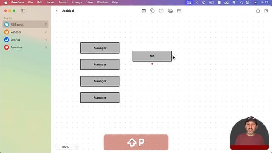Viewport: 272px width, 153px height.
Task: Open the Apple menu
Action: tap(6, 3)
